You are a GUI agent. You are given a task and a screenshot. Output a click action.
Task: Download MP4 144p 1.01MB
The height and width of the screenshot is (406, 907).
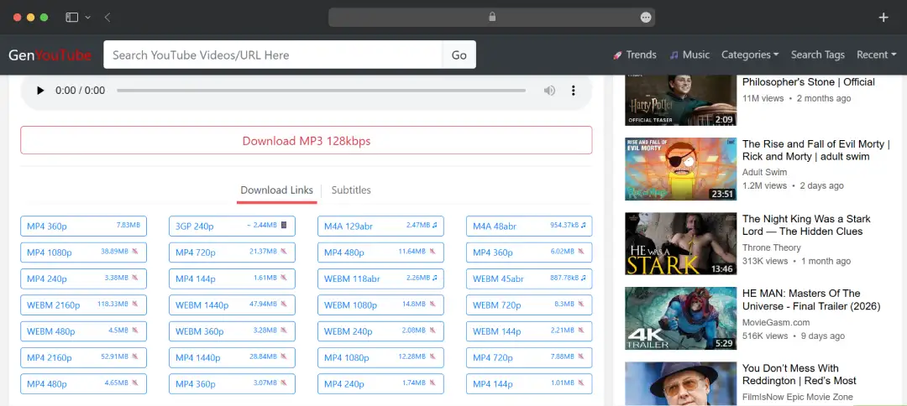tap(529, 384)
